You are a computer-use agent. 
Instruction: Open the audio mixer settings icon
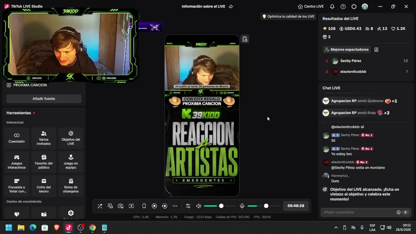(188, 206)
